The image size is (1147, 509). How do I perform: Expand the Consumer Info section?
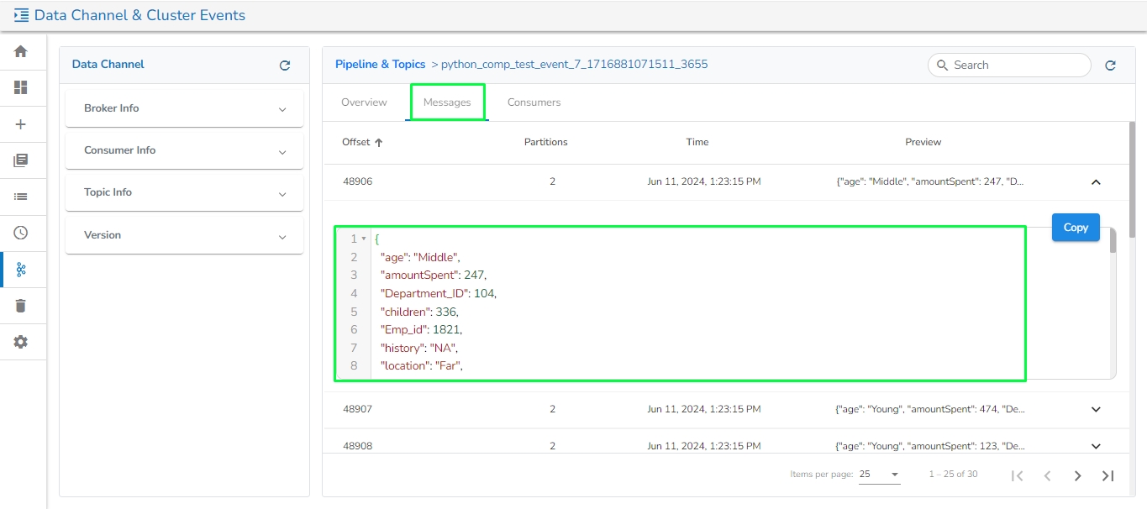point(184,150)
